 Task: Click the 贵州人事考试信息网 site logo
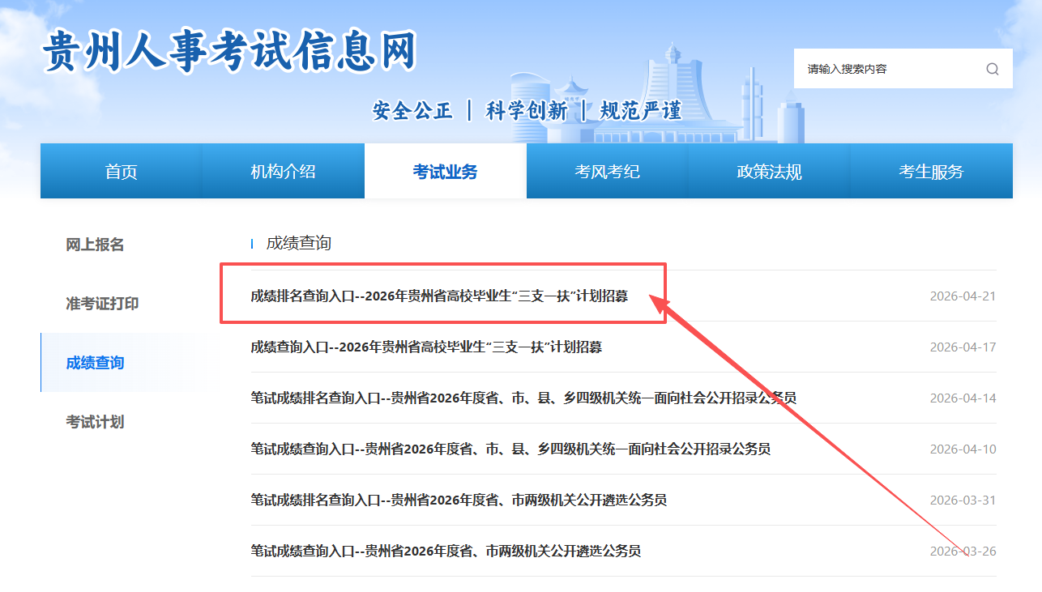(229, 50)
